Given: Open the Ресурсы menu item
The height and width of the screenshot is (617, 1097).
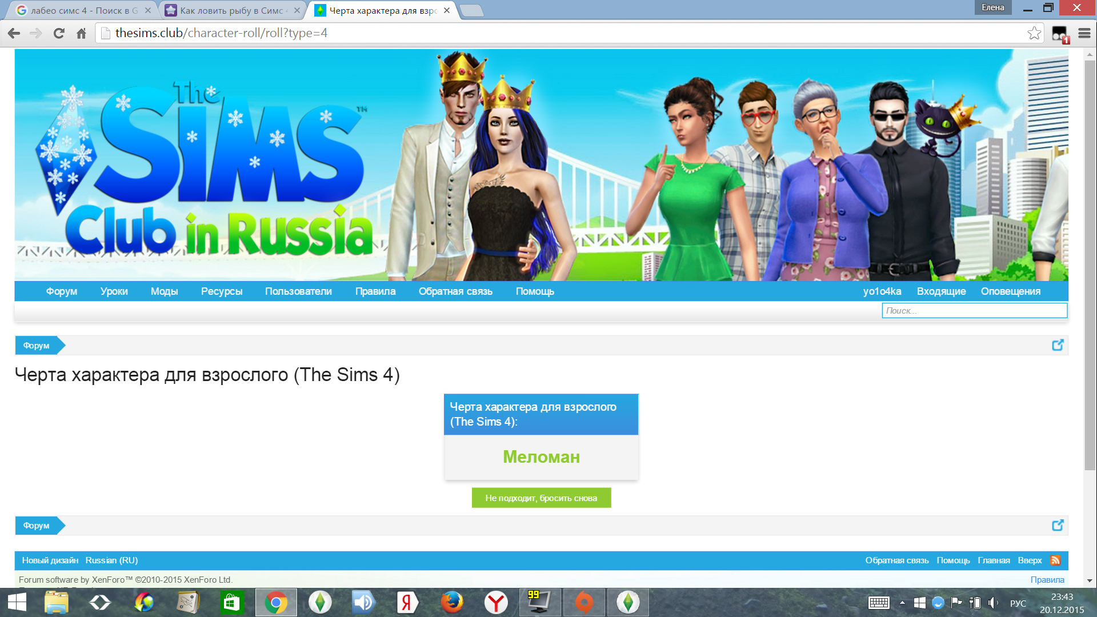Looking at the screenshot, I should [222, 291].
